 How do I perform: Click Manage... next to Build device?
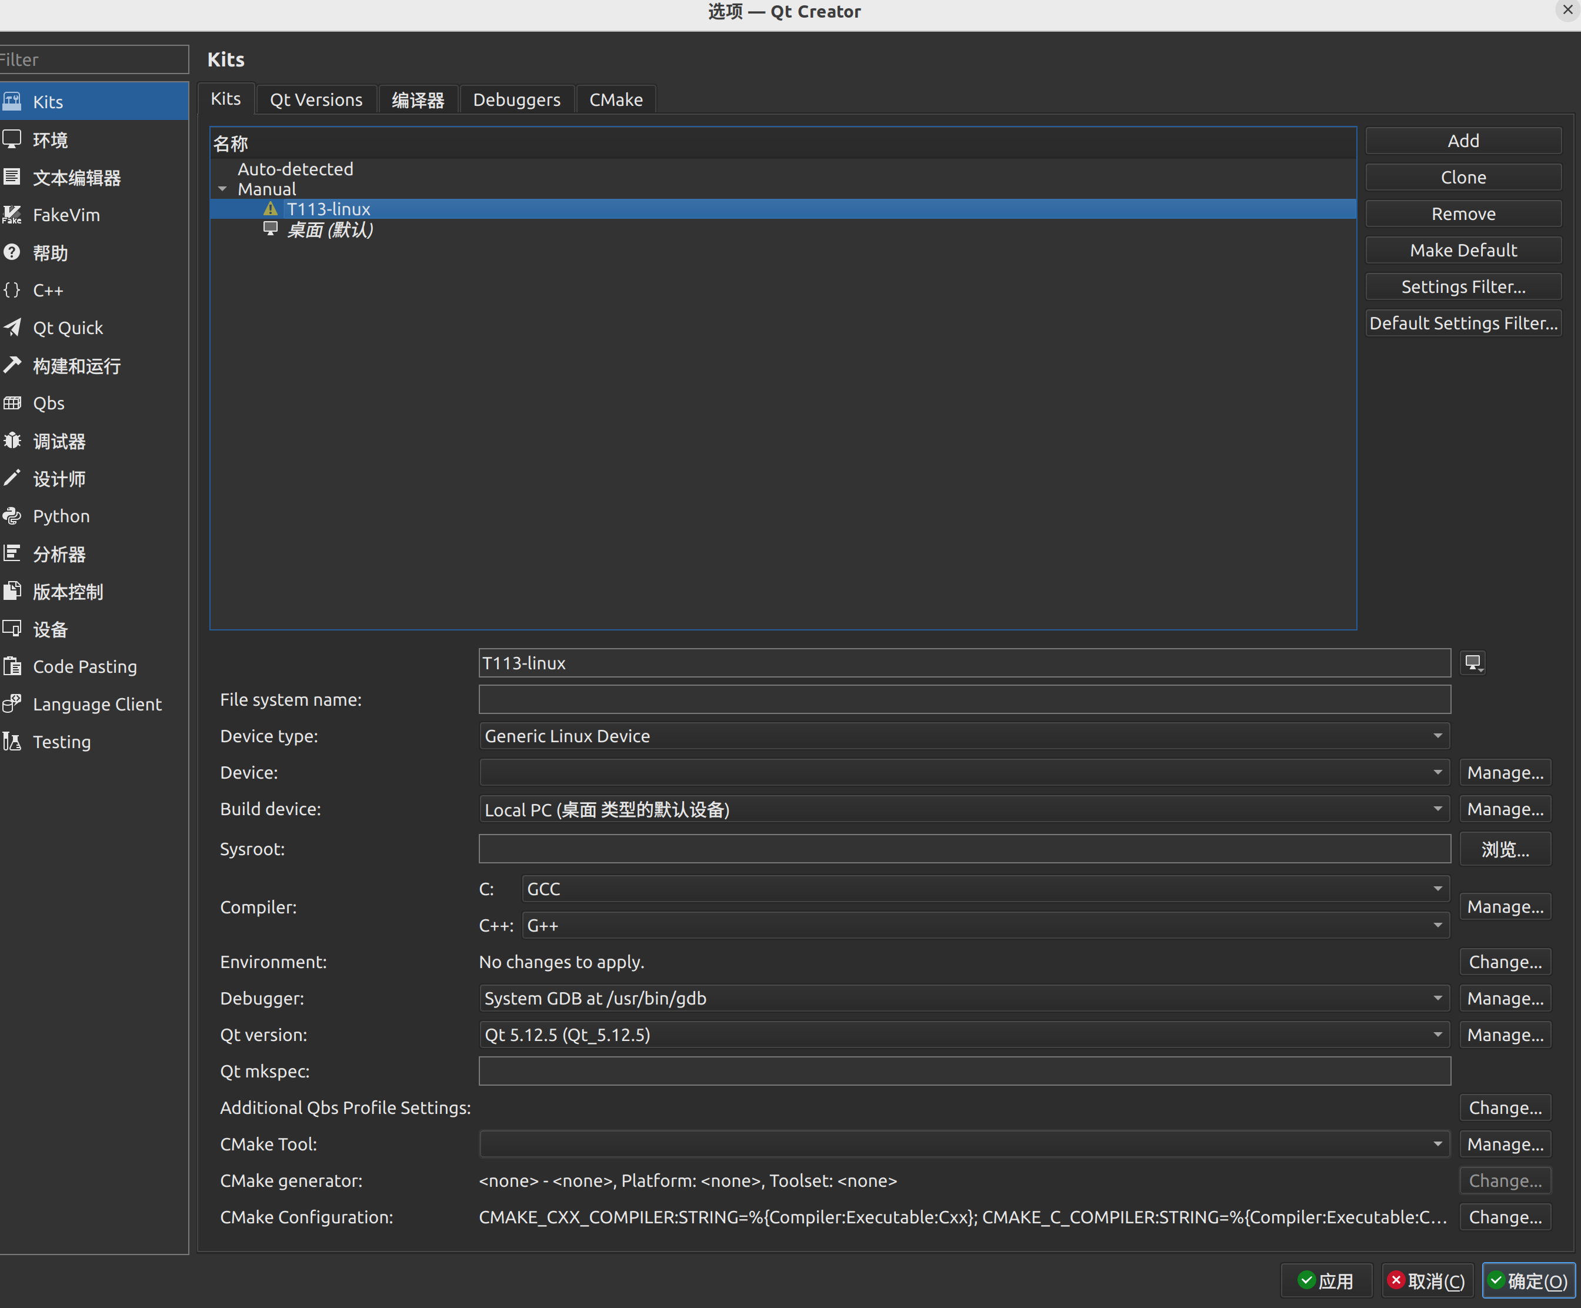click(1505, 809)
